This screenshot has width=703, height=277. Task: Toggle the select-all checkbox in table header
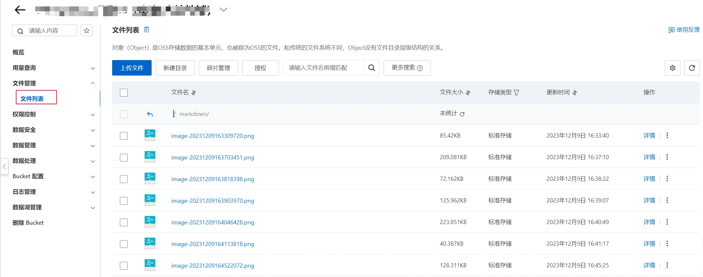[x=124, y=93]
